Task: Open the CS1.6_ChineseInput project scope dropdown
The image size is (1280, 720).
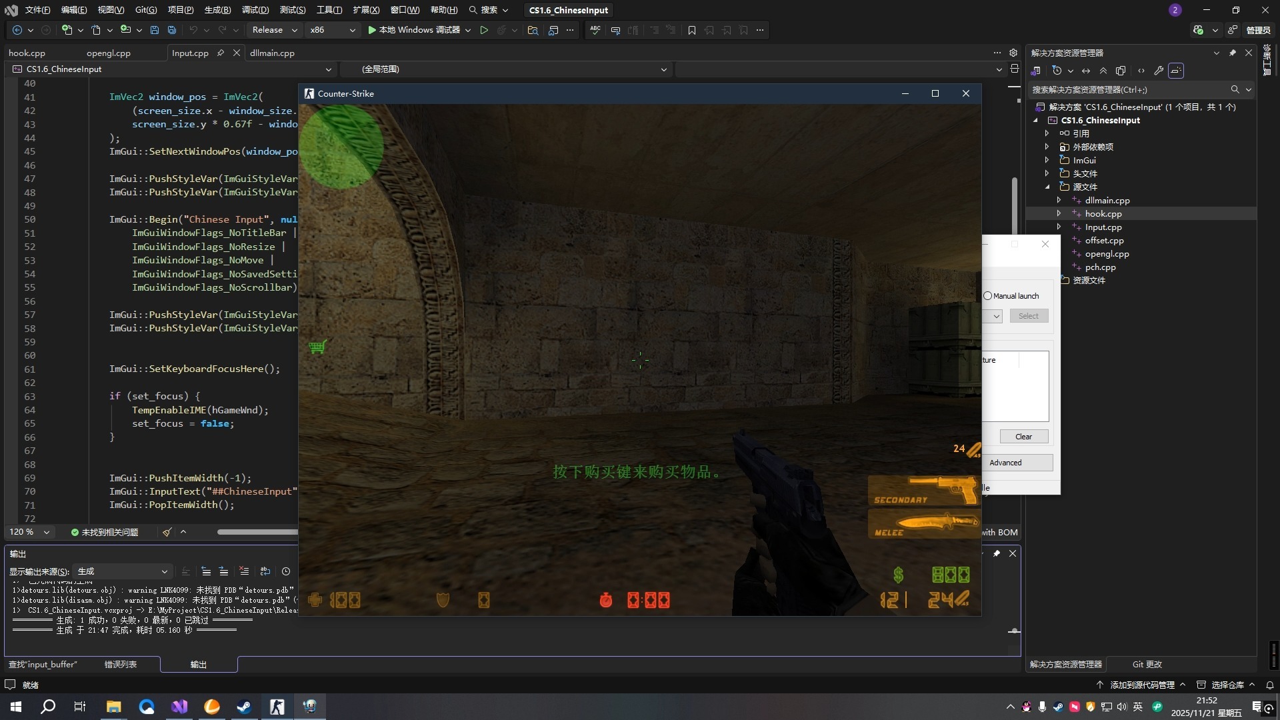Action: pos(172,69)
